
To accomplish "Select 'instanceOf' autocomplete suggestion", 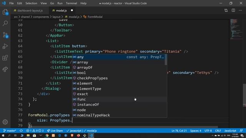I will tap(118, 105).
